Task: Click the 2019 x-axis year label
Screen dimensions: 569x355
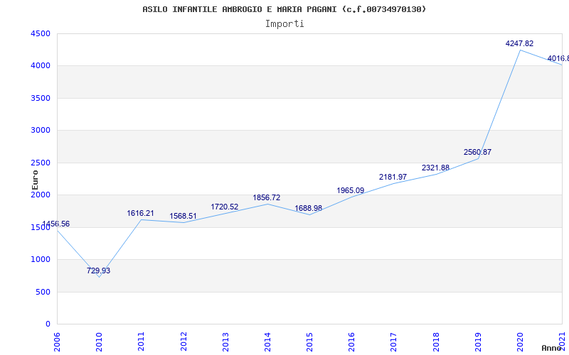Action: click(478, 342)
